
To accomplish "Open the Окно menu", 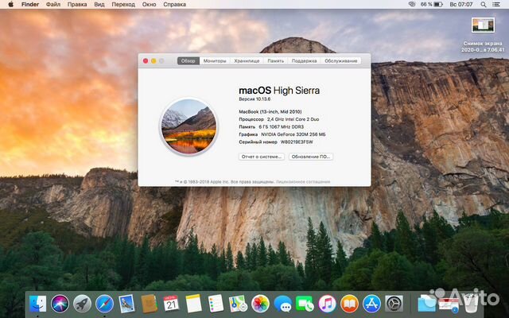I will coord(149,5).
